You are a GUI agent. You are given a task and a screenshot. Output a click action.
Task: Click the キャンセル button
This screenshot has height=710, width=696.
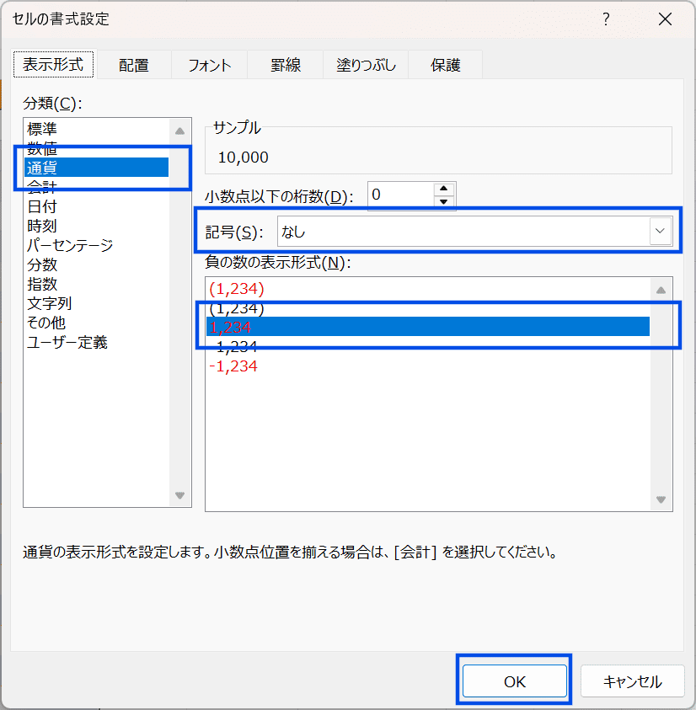click(x=632, y=681)
